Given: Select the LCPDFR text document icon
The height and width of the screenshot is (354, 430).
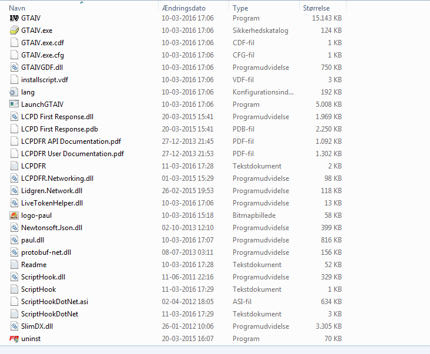Looking at the screenshot, I should click(14, 166).
